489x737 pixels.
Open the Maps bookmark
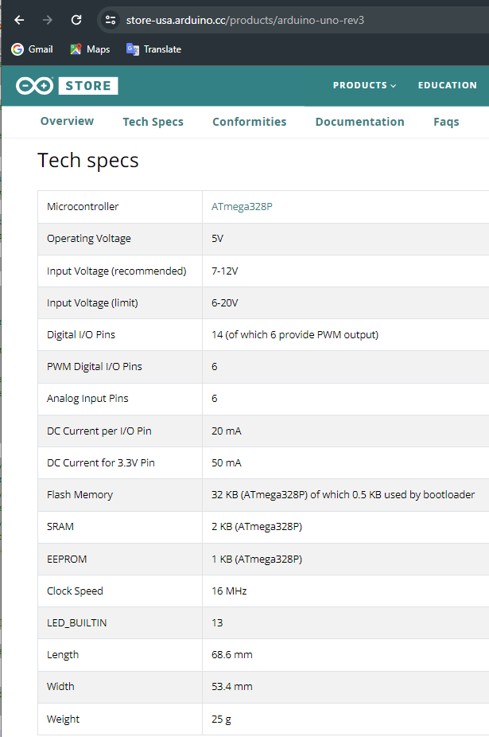(90, 49)
